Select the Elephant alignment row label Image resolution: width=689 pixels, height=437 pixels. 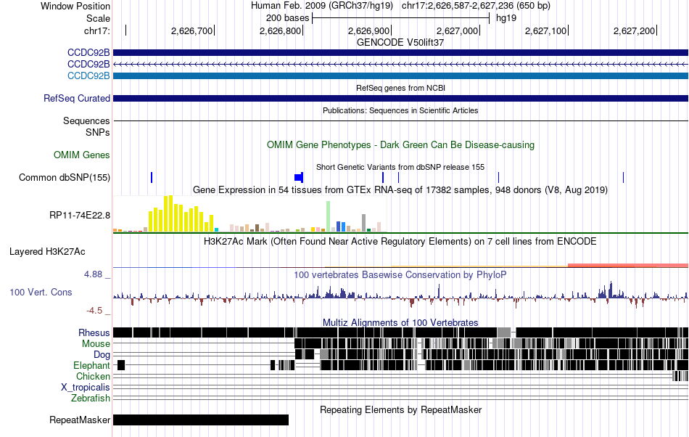[91, 365]
